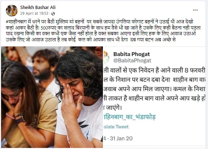Click Babita Phogat's tweet avatar
This screenshot has width=208, height=149.
tap(106, 58)
